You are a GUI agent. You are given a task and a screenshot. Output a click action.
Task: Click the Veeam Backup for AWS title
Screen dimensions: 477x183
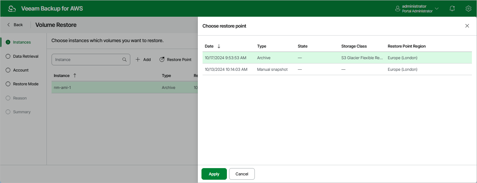(52, 8)
